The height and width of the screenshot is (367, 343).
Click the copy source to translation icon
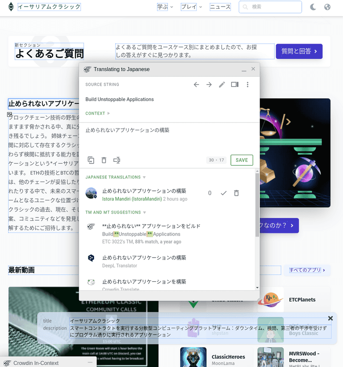pos(91,160)
